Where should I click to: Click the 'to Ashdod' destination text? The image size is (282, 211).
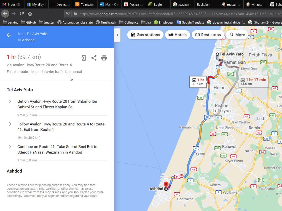pos(26,40)
